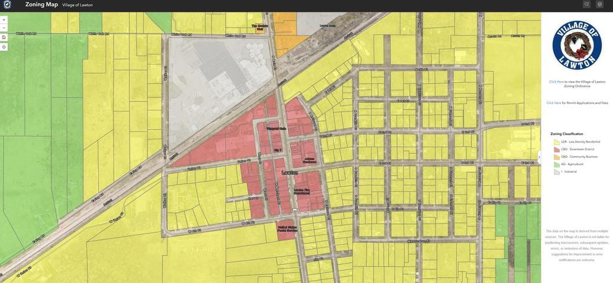Return map to default home extent
Image resolution: width=613 pixels, height=283 pixels.
pyautogui.click(x=4, y=37)
